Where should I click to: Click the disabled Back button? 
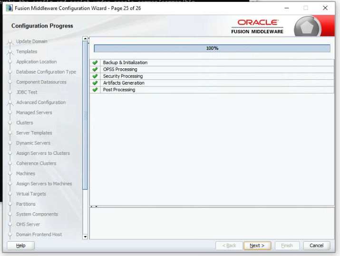click(x=229, y=246)
